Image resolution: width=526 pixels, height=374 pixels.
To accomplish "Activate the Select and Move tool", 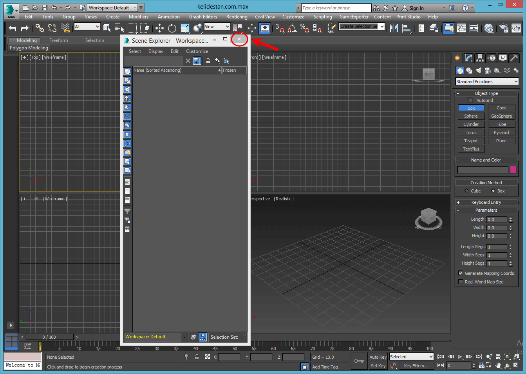I will click(159, 27).
